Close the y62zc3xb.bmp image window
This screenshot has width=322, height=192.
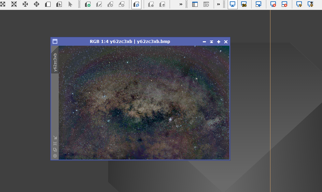click(226, 42)
